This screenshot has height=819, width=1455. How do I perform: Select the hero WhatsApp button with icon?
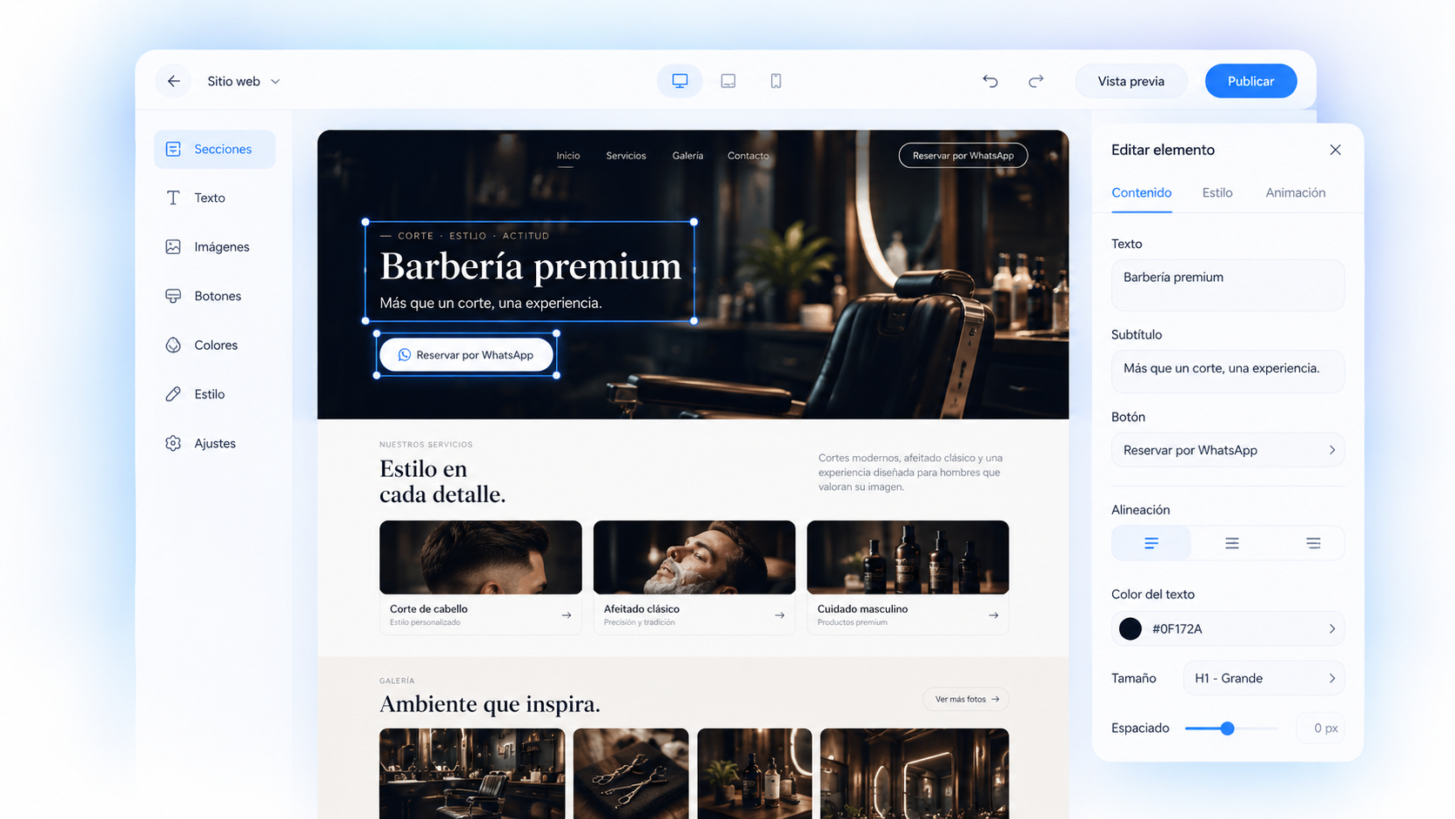(x=466, y=355)
